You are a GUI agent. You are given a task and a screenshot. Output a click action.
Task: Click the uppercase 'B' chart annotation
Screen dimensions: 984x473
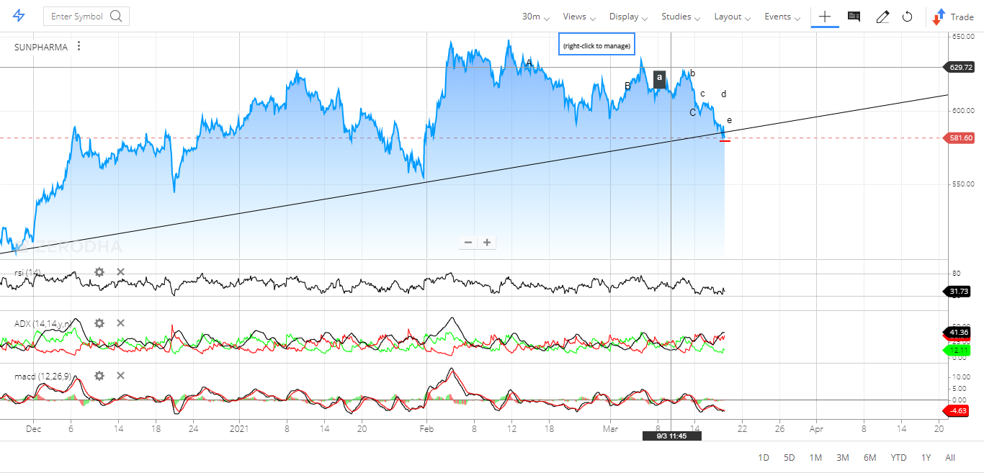click(x=627, y=86)
